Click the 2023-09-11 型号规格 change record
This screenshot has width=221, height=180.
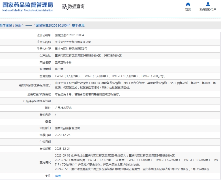pos(136,162)
